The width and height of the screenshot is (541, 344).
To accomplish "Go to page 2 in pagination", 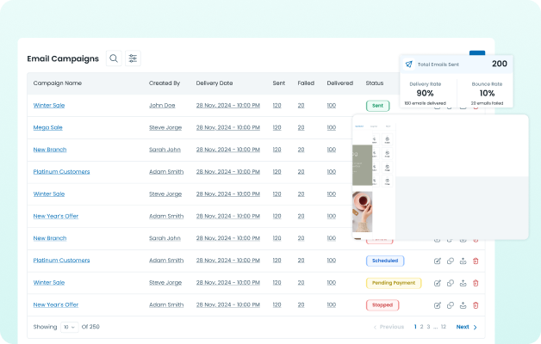I will (x=423, y=327).
